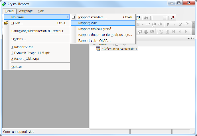Choose Ouvrir... from the Fichier menu

37,23
